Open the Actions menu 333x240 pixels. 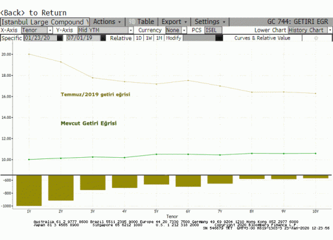pos(107,22)
